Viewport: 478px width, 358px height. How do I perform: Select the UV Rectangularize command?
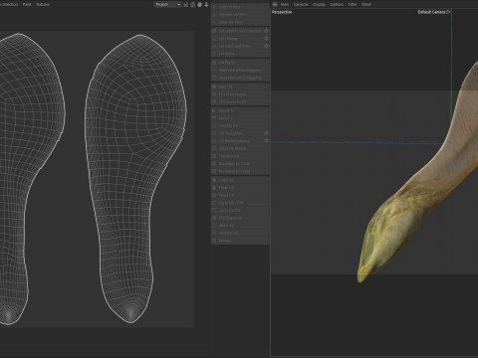pos(237,141)
